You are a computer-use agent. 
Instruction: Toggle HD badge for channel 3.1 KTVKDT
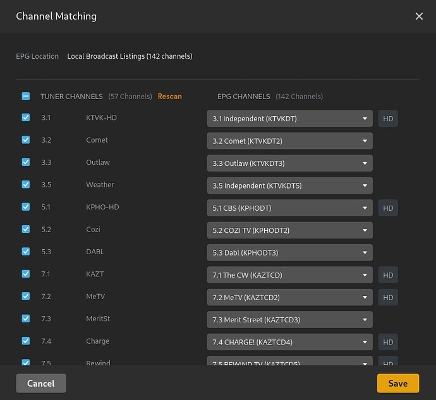388,119
